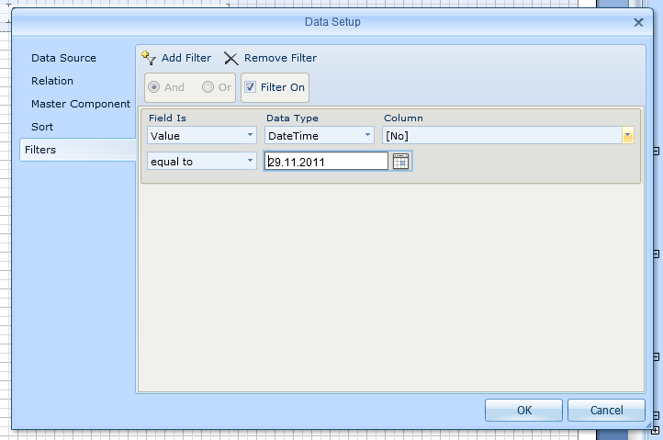Open the Data Type dropdown showing DateTime

click(x=320, y=135)
